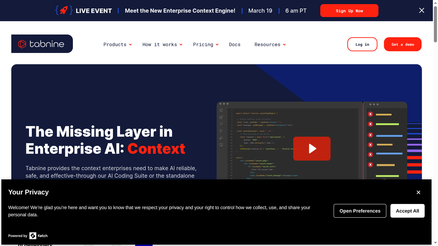Expand the Products dropdown menu

tap(117, 44)
